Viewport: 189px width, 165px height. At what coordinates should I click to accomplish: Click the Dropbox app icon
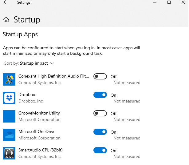tap(9, 98)
